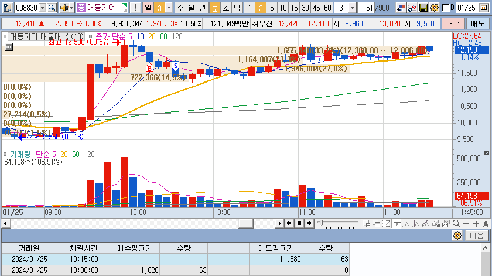The width and height of the screenshot is (492, 276).
Task: Toggle 년 yearly chart period
Action: [203, 8]
